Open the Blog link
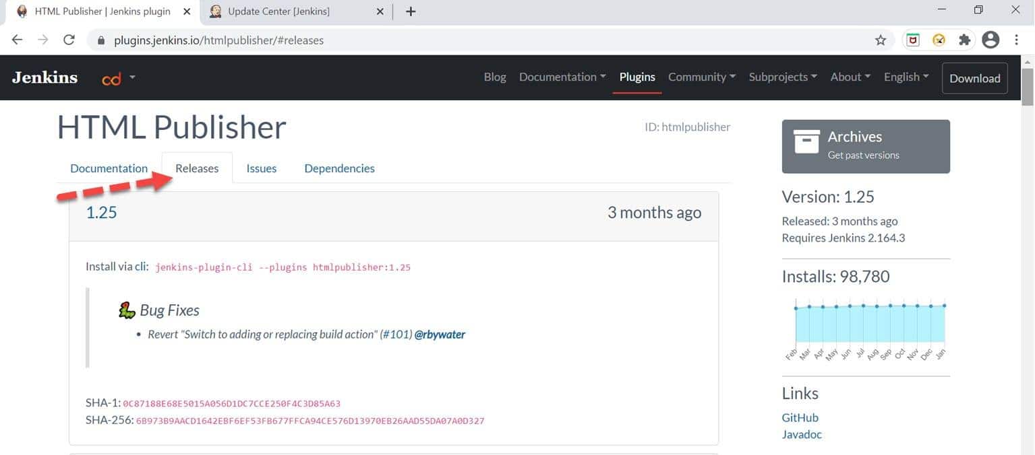Viewport: 1035px width, 455px height. click(x=495, y=77)
